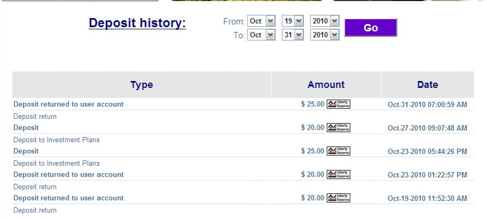The height and width of the screenshot is (219, 487).
Task: Click the Type column header
Action: [142, 85]
